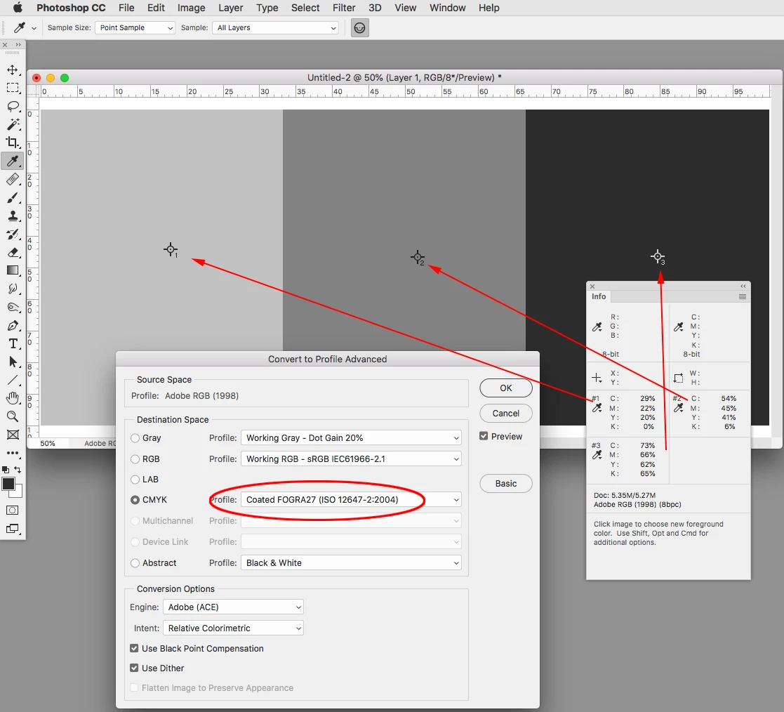Open the Intent Relative Colorimetric dropdown

tap(233, 628)
